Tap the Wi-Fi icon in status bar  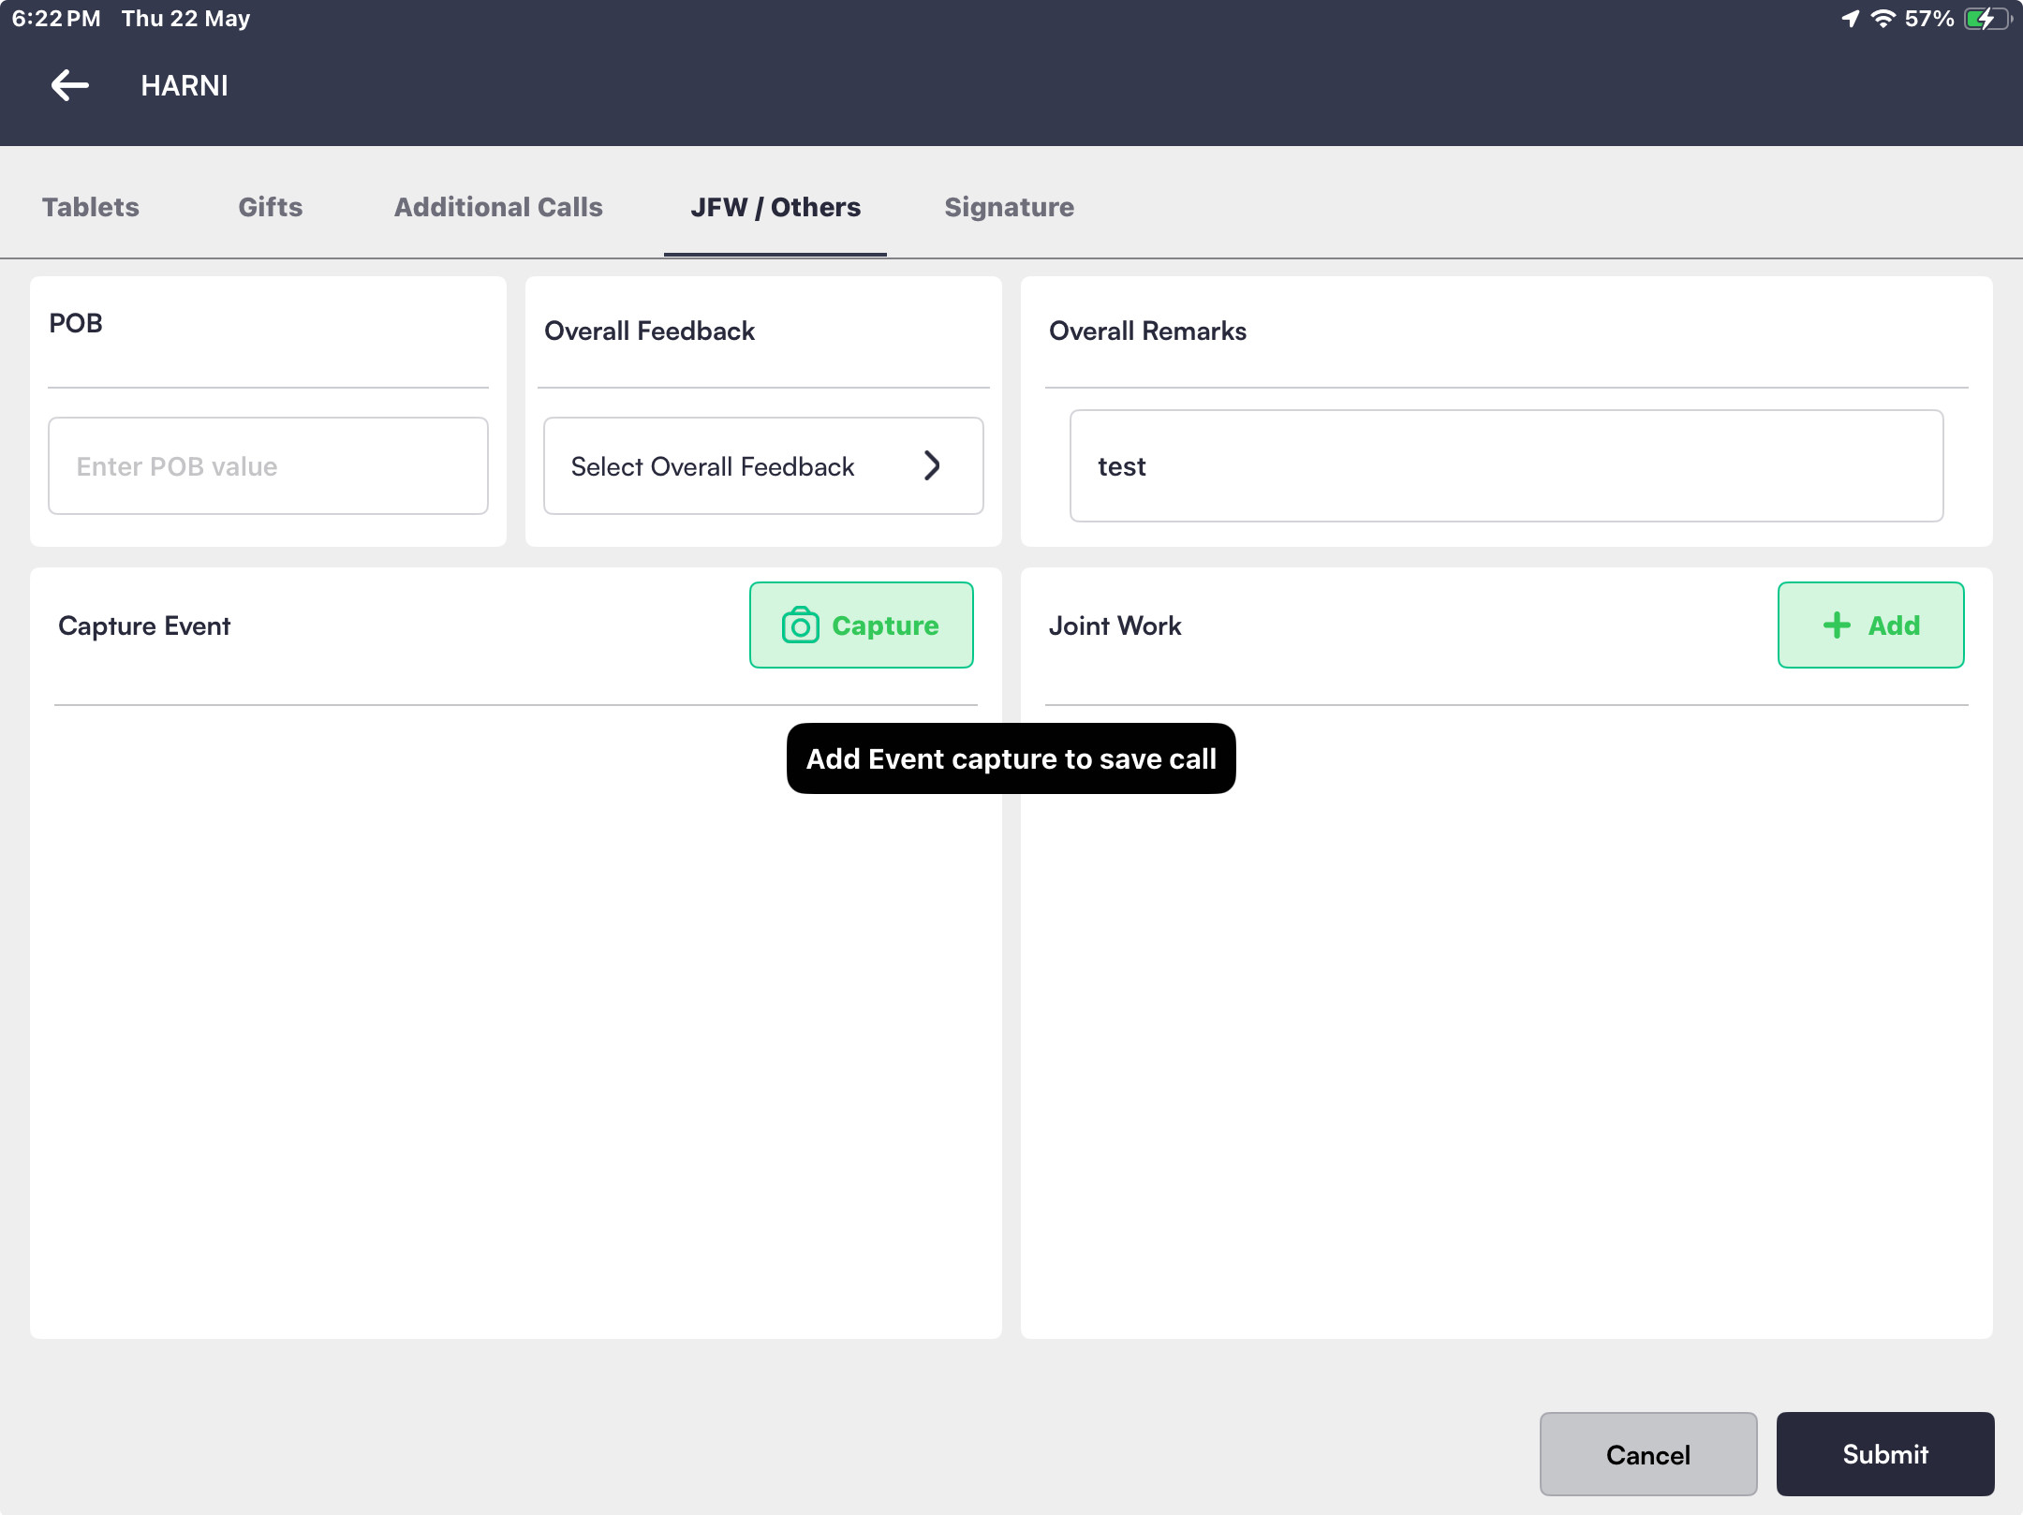1883,18
